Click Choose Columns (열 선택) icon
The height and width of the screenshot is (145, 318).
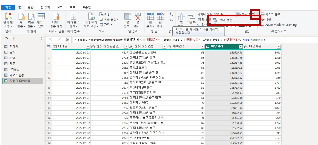pos(128,17)
